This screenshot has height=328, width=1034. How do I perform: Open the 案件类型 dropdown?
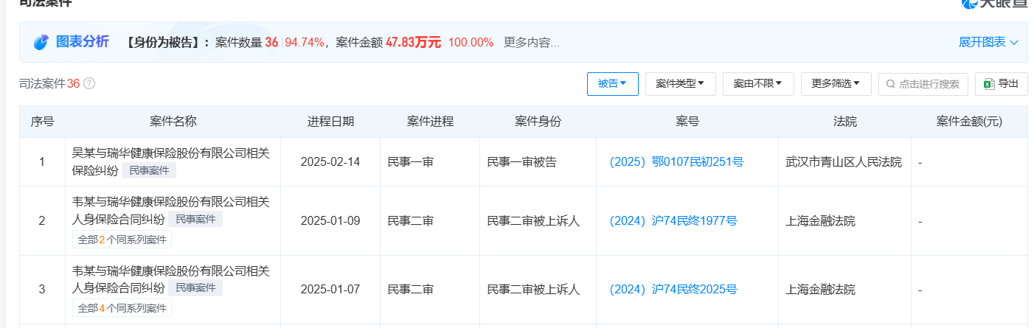pos(680,84)
